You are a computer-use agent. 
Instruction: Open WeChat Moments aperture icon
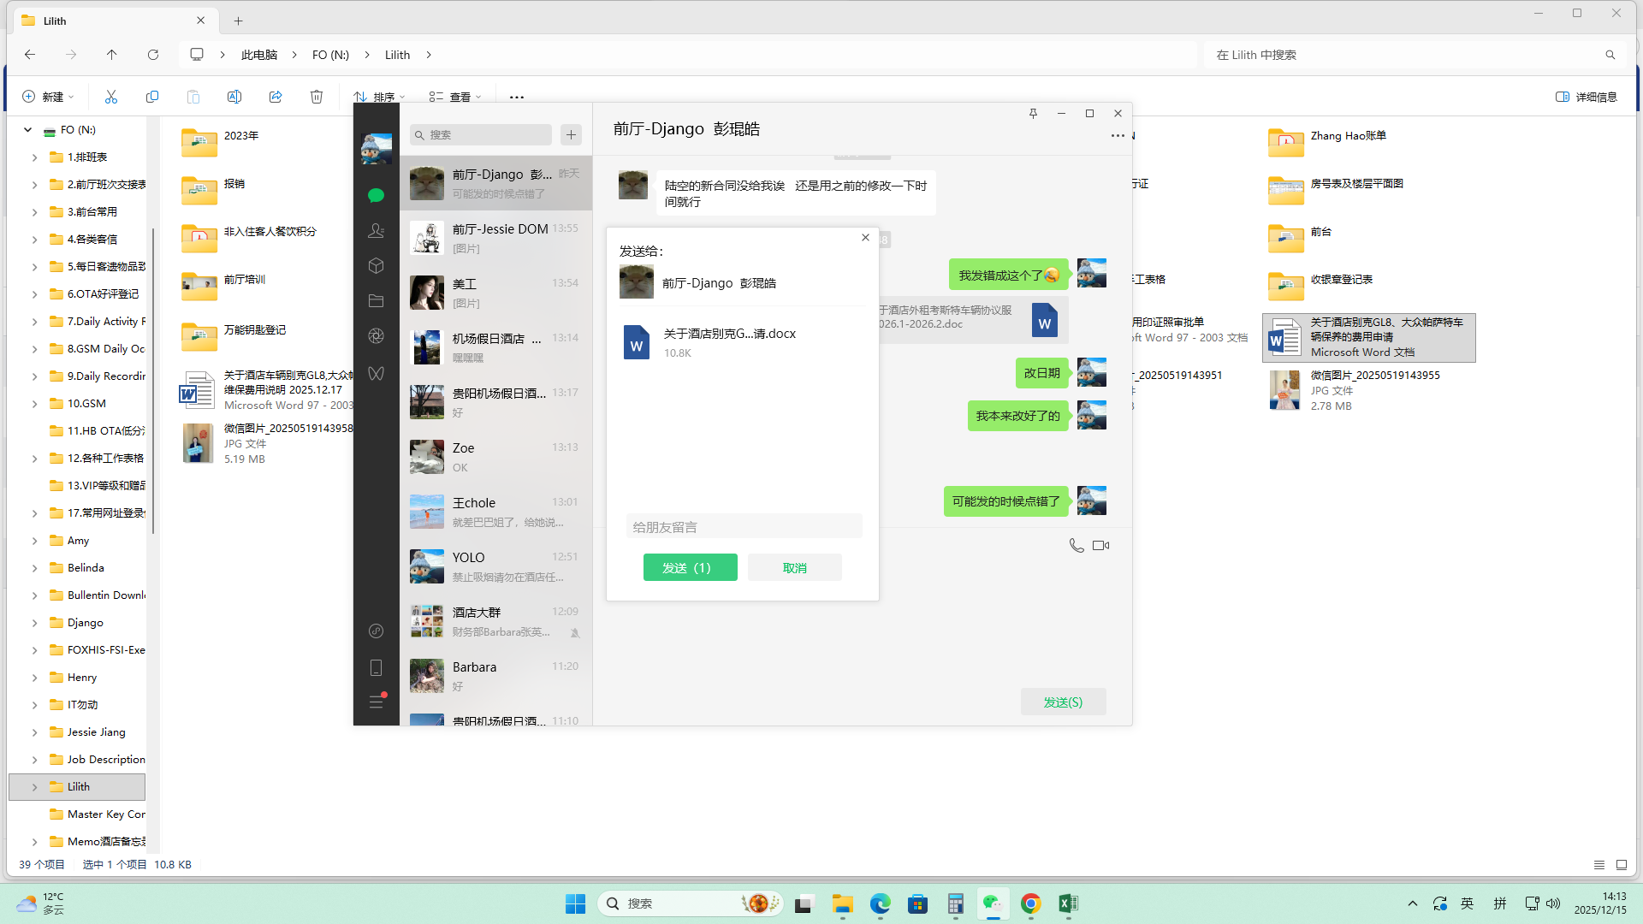tap(376, 336)
